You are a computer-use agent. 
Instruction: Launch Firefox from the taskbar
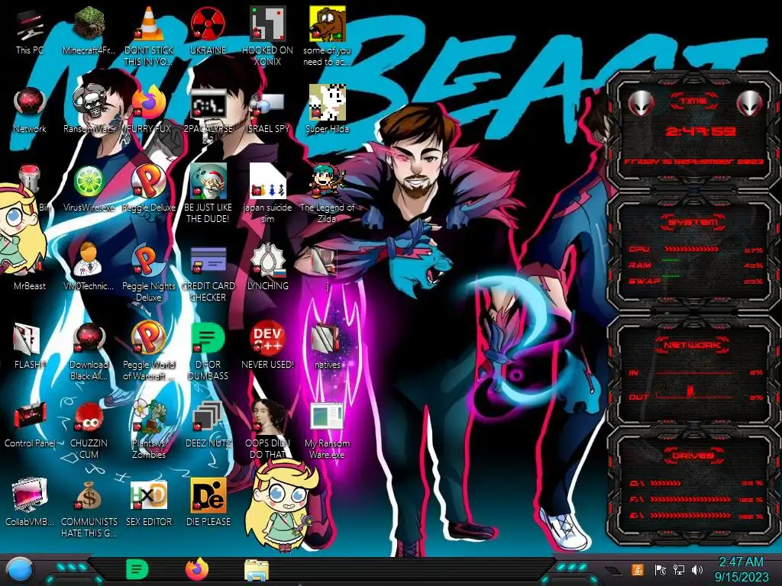point(197,569)
